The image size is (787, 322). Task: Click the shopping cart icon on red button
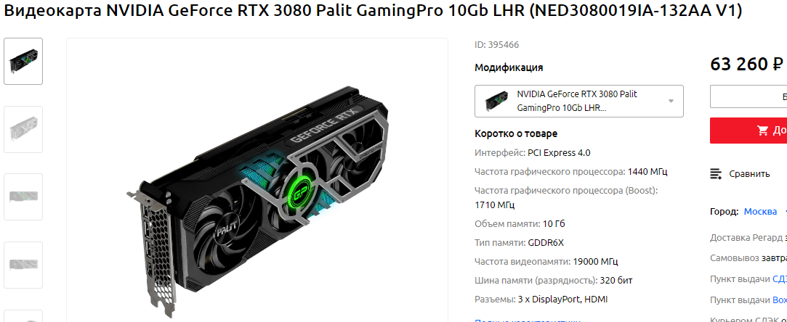click(x=762, y=131)
